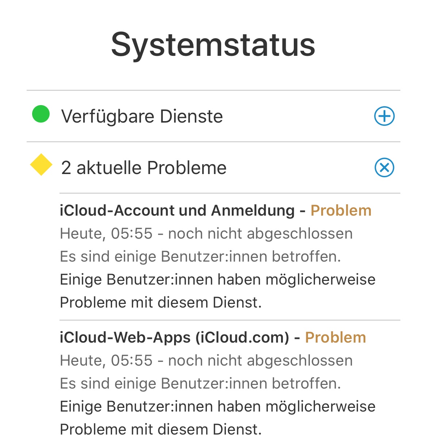This screenshot has height=436, width=427.
Task: Click the iCloud-Web-Apps description starting Einige Benutzer:innen
Action: click(x=218, y=406)
